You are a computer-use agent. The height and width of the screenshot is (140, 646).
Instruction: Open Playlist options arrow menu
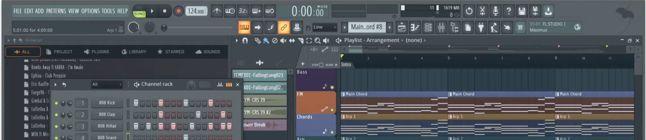[237, 40]
